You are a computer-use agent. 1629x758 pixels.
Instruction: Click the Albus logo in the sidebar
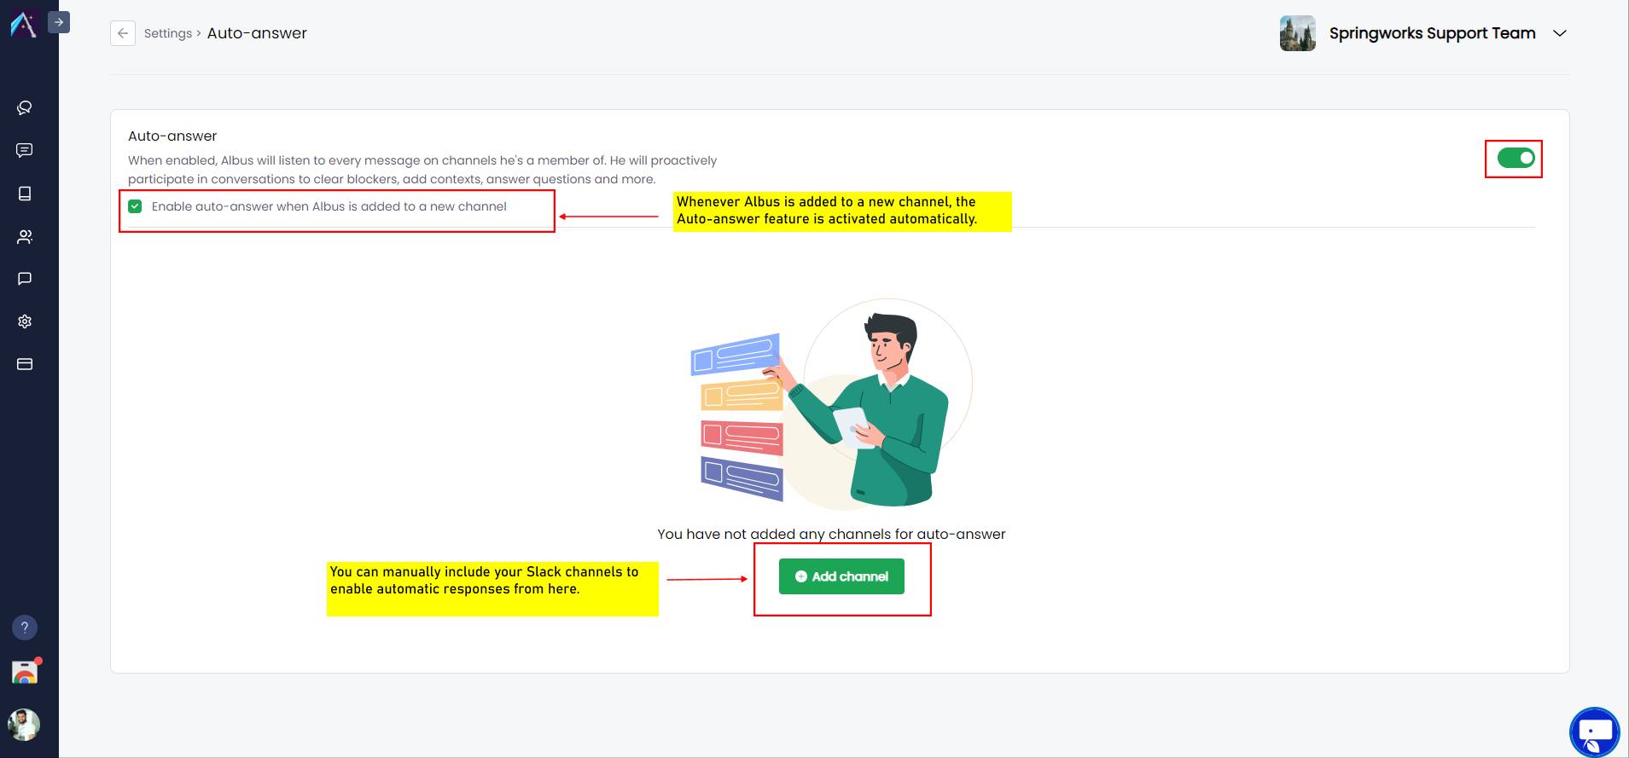[24, 24]
